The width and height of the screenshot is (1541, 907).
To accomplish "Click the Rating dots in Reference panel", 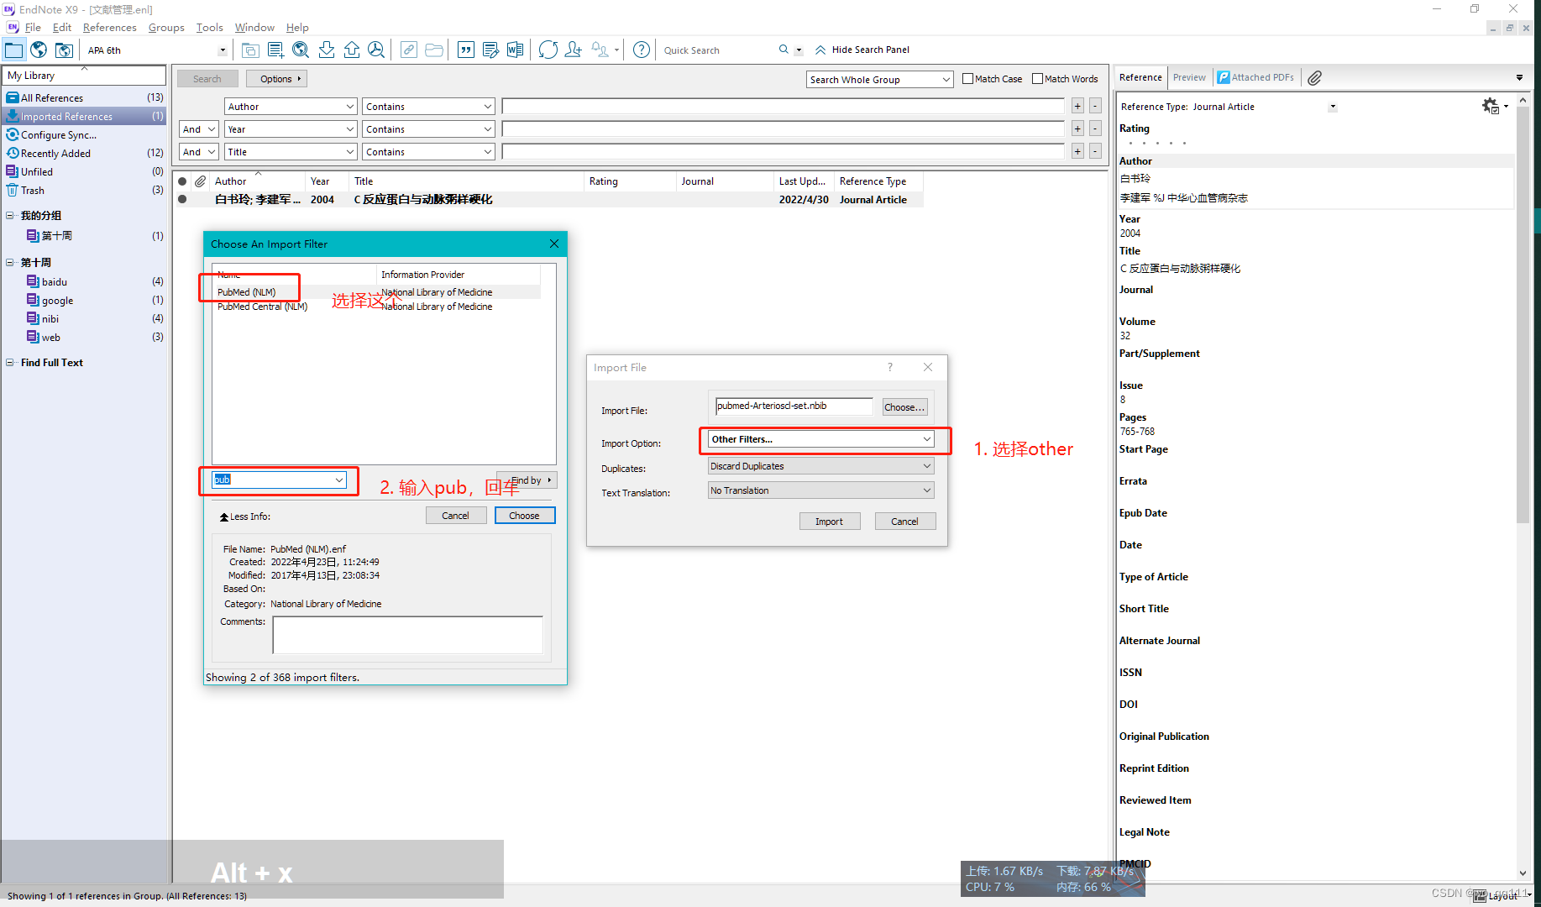I will (x=1157, y=144).
